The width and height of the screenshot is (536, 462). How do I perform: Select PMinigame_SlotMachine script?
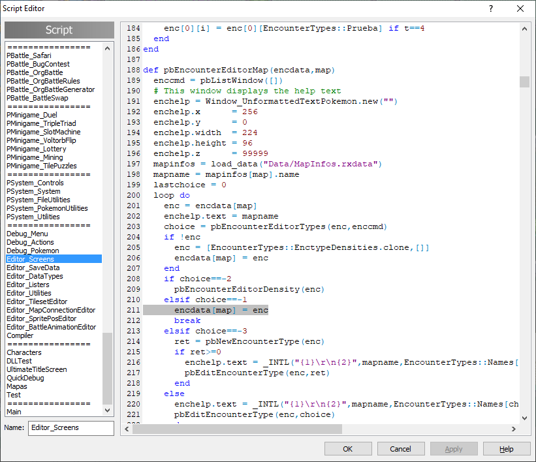pyautogui.click(x=44, y=132)
